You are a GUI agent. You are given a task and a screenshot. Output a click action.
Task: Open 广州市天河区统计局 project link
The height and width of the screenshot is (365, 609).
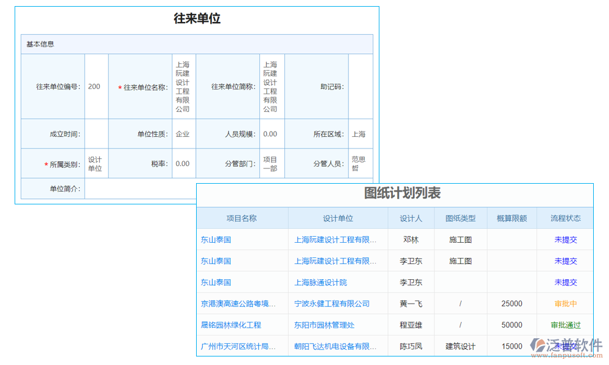coord(238,346)
